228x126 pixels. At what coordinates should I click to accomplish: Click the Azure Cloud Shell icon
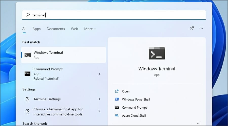pos(117,115)
